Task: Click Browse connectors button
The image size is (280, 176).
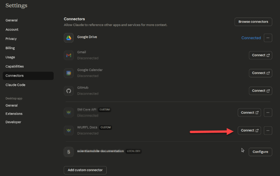Action: click(x=253, y=22)
